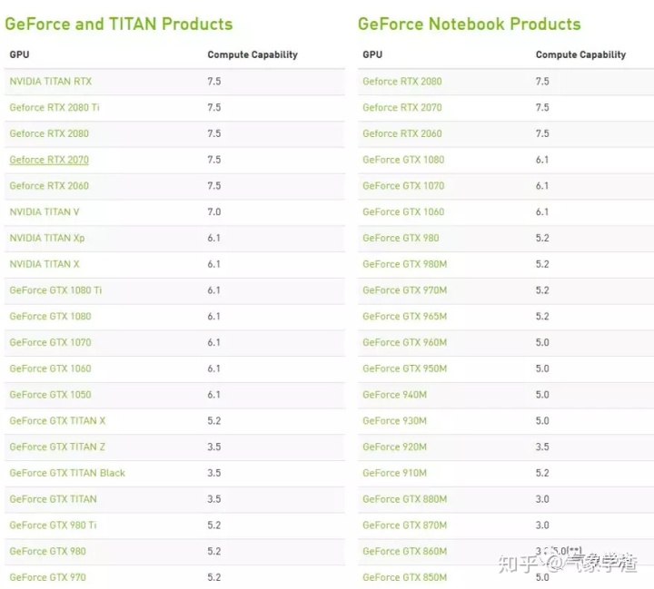654x589 pixels.
Task: Select GeForce GTX 1070 in the Notebook Products table
Action: tap(403, 186)
